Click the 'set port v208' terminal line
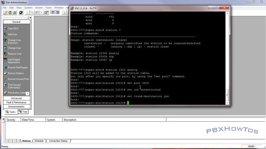Viewport: 266px width, 149px height. pos(110,83)
